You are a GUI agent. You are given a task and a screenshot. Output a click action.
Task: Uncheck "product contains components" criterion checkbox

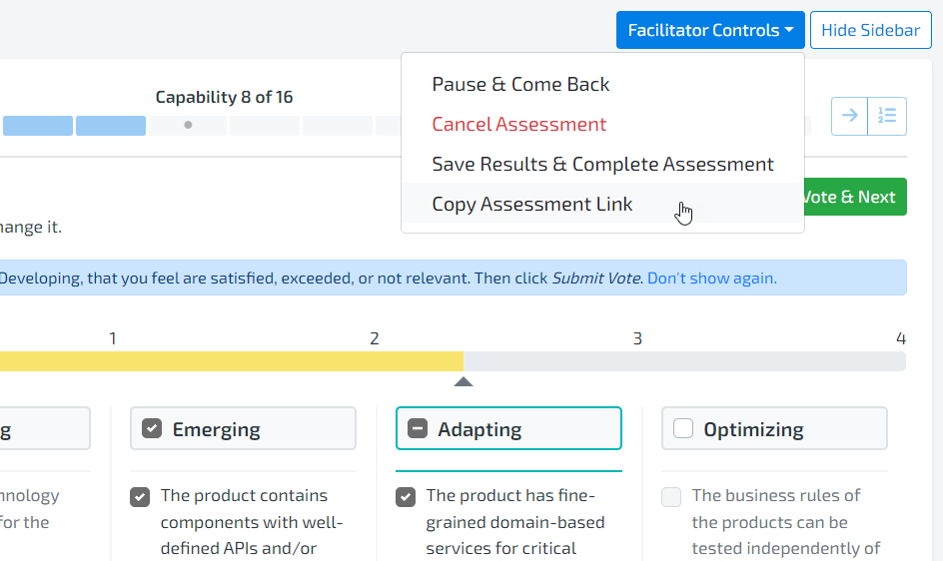[140, 496]
